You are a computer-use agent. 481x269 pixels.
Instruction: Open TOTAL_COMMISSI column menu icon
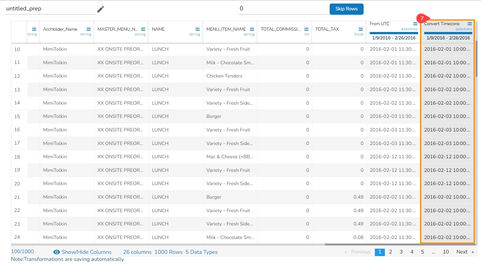[306, 29]
